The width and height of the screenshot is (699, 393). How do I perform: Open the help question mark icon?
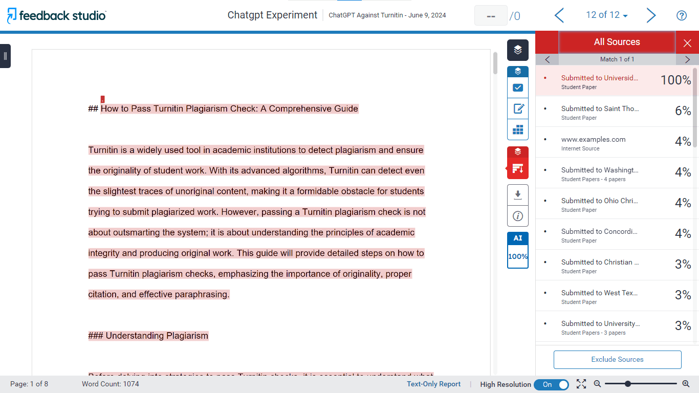click(x=681, y=15)
